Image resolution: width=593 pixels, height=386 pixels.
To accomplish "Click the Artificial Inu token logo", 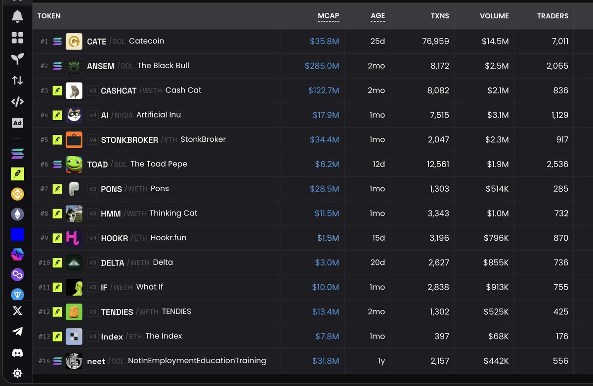I will coord(74,115).
